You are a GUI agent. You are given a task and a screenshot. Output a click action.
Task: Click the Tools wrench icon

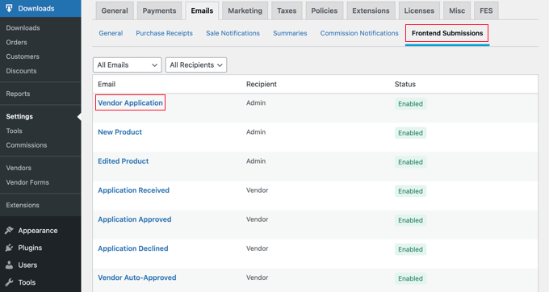tap(9, 282)
